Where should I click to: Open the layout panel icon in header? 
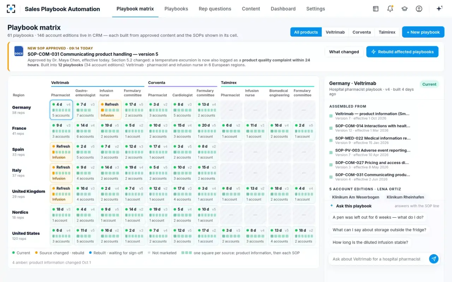pyautogui.click(x=376, y=9)
